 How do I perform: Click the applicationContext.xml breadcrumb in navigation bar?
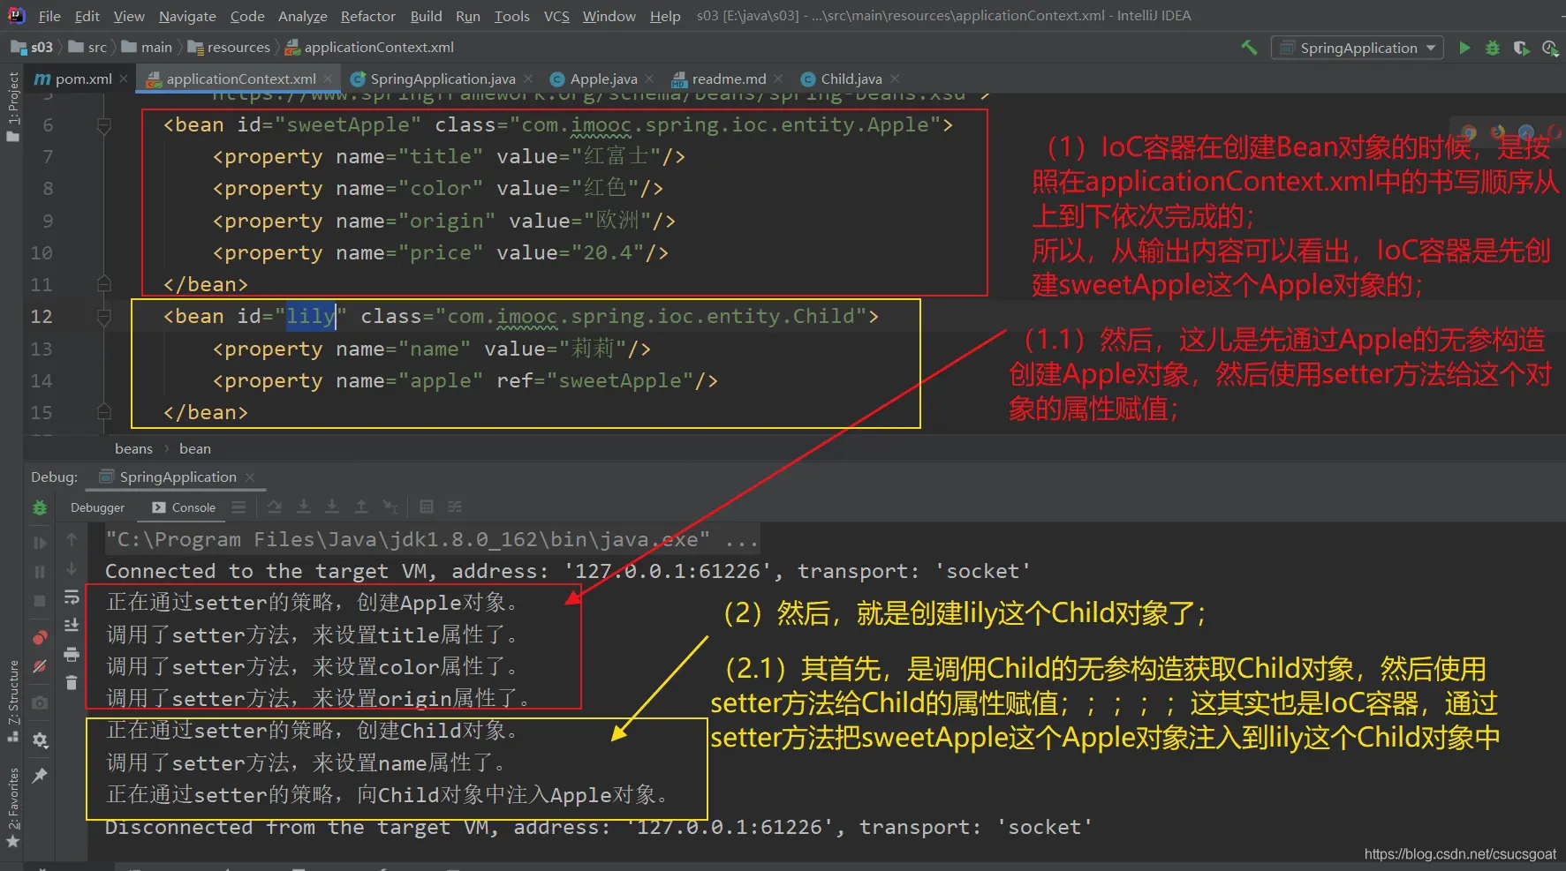click(x=370, y=48)
